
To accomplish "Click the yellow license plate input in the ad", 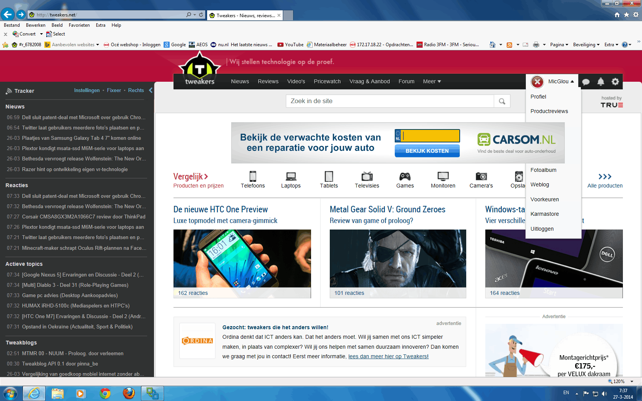I will pyautogui.click(x=431, y=136).
